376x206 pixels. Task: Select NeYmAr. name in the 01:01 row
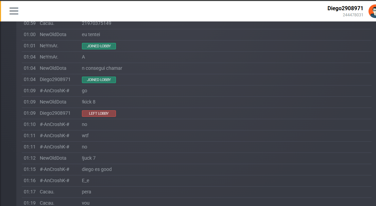49,46
